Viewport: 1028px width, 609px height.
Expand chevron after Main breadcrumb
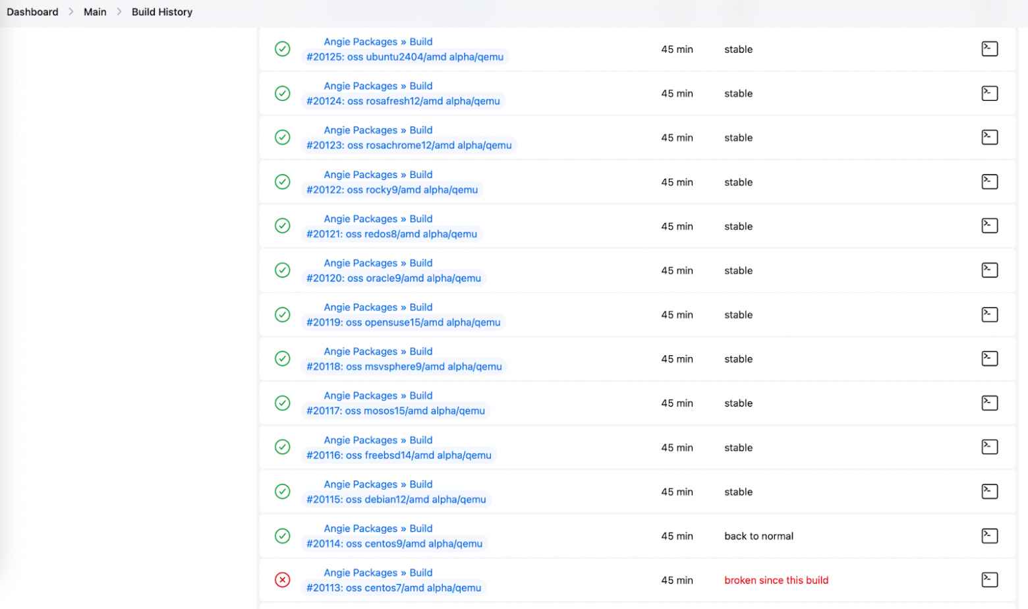click(x=119, y=12)
